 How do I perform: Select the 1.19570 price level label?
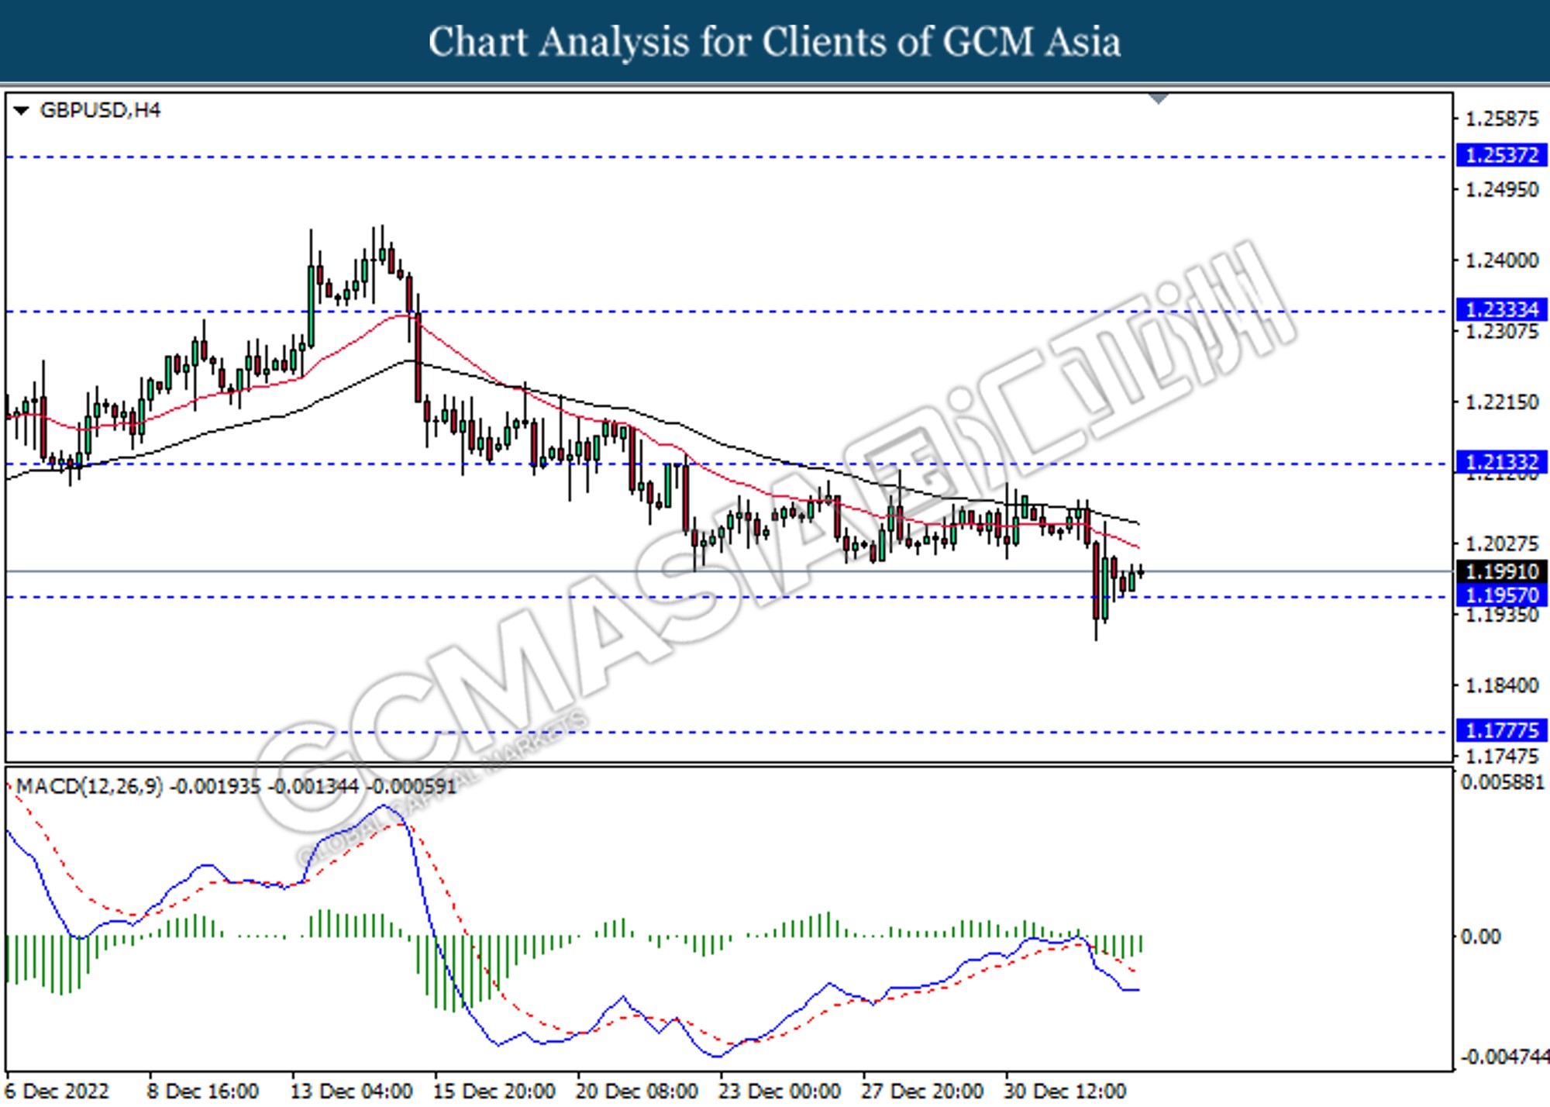coord(1502,595)
